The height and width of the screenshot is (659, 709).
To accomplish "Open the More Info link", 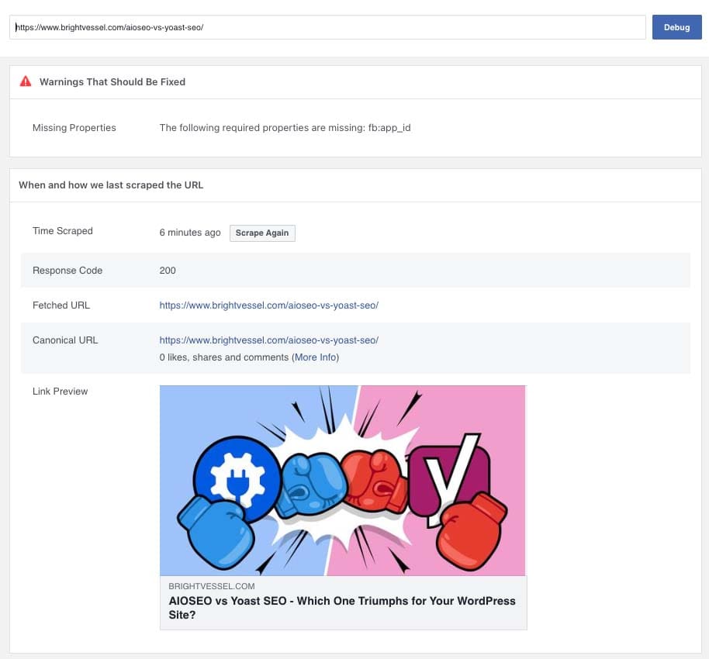I will pos(315,357).
